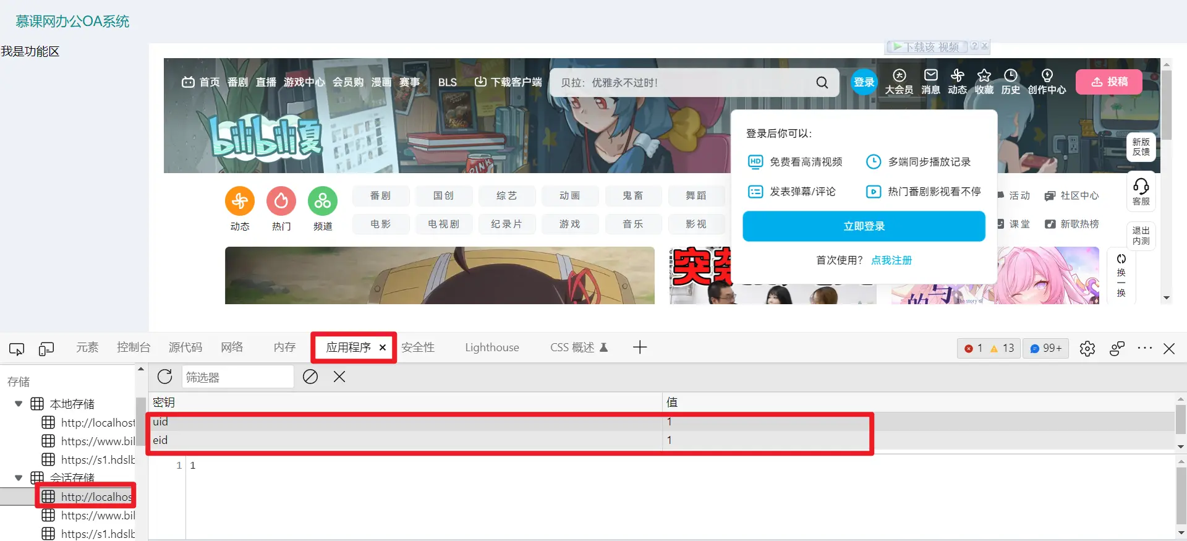The width and height of the screenshot is (1187, 541).
Task: Switch to the 源代码 tab
Action: 185,347
